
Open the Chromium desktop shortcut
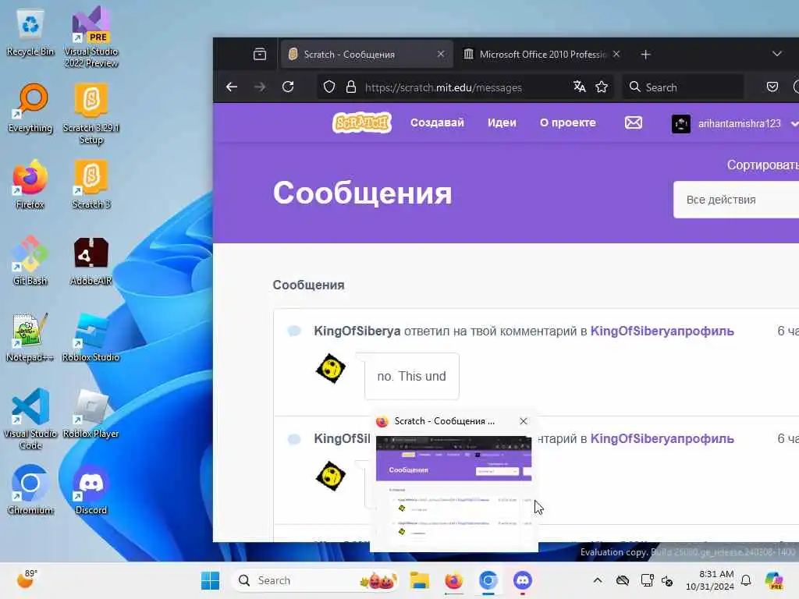[30, 490]
